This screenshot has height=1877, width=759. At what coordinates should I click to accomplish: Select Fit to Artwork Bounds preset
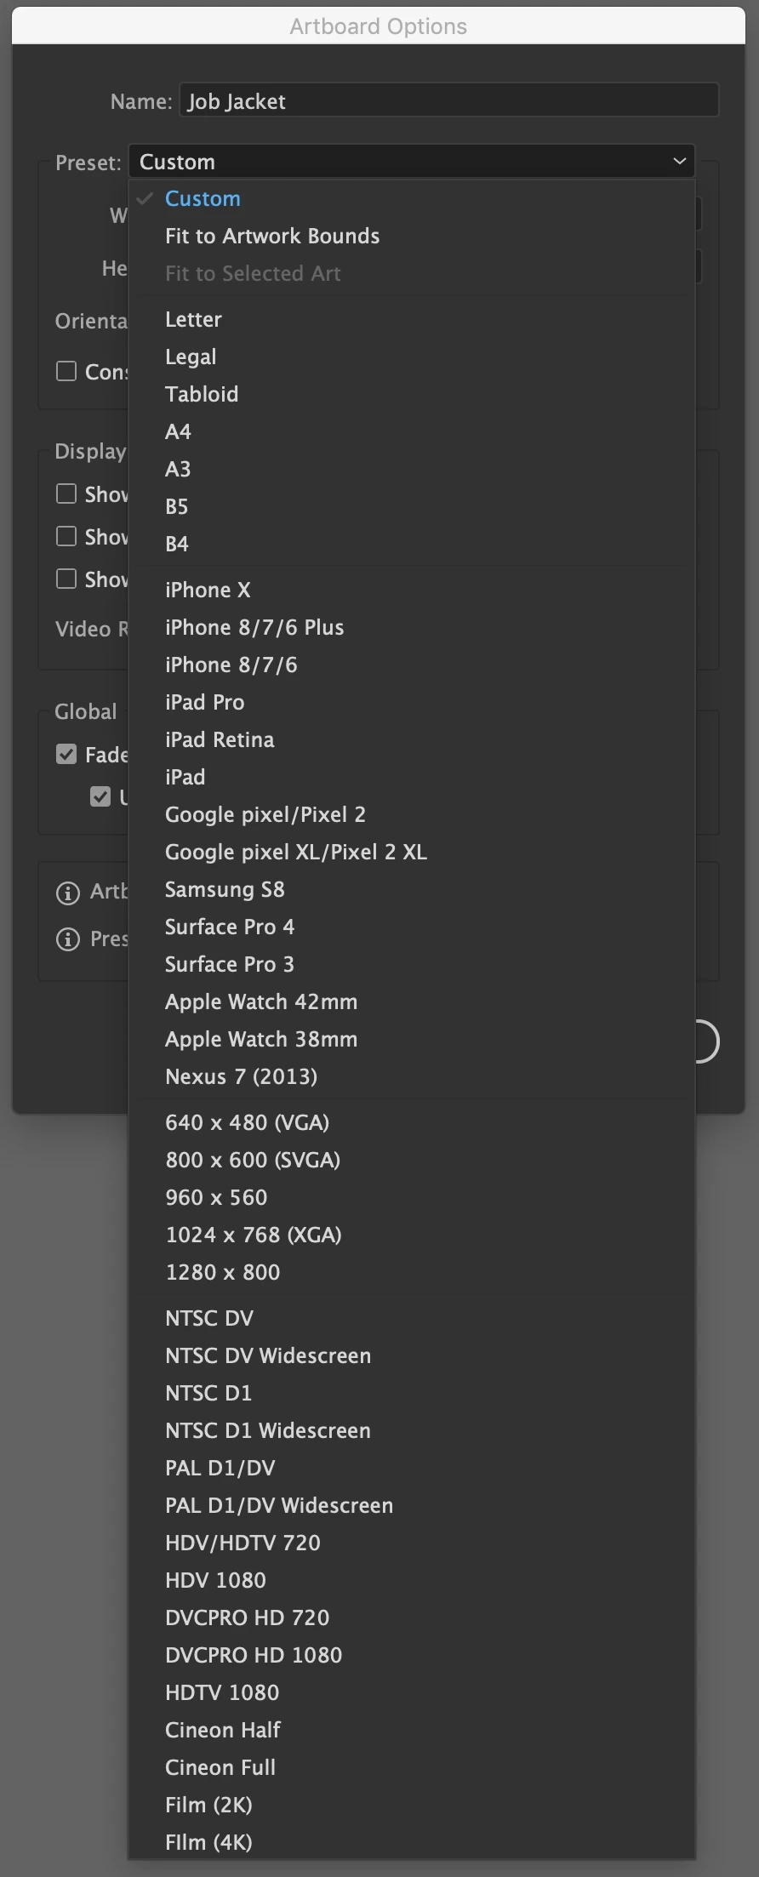pyautogui.click(x=412, y=236)
